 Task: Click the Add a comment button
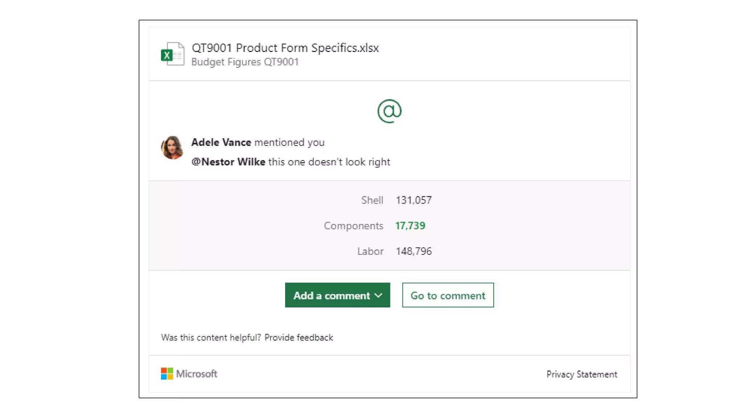coord(331,295)
